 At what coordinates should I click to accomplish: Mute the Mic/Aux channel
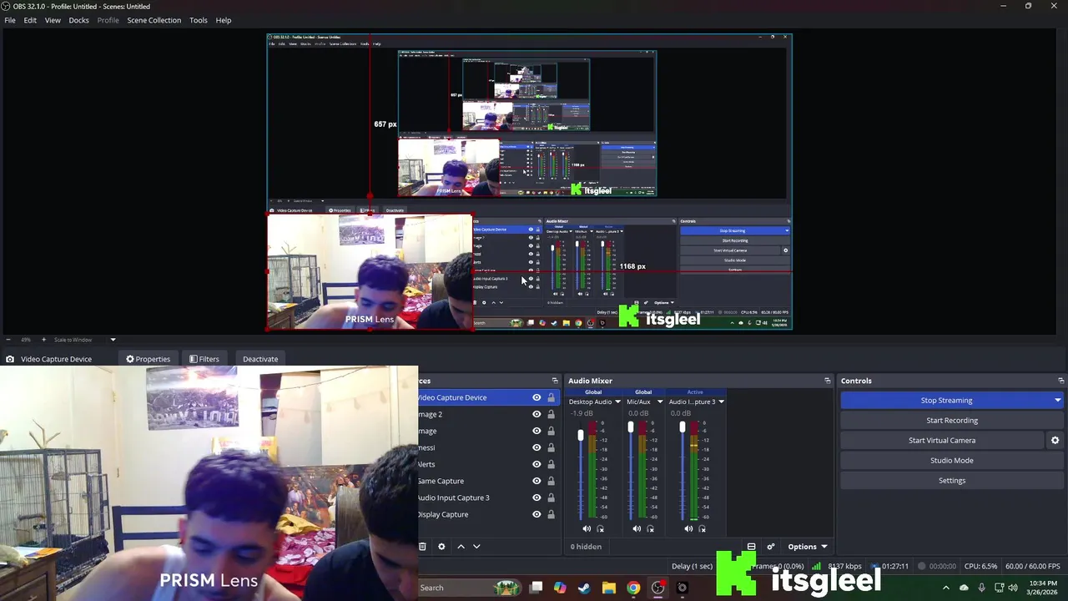[637, 528]
